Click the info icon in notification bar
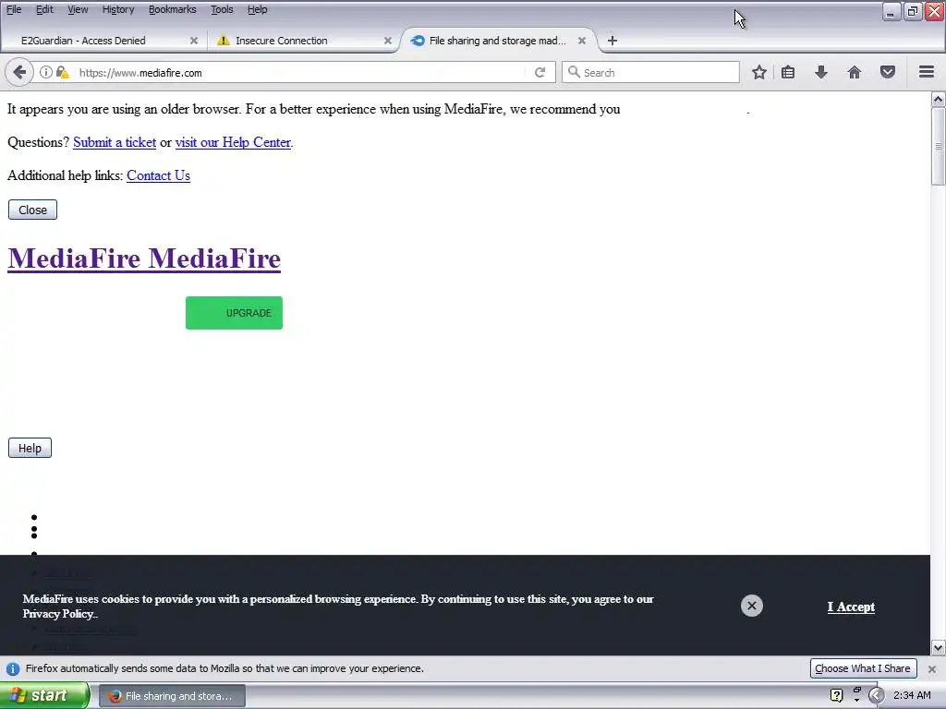Screen dimensions: 946x709 (13, 668)
